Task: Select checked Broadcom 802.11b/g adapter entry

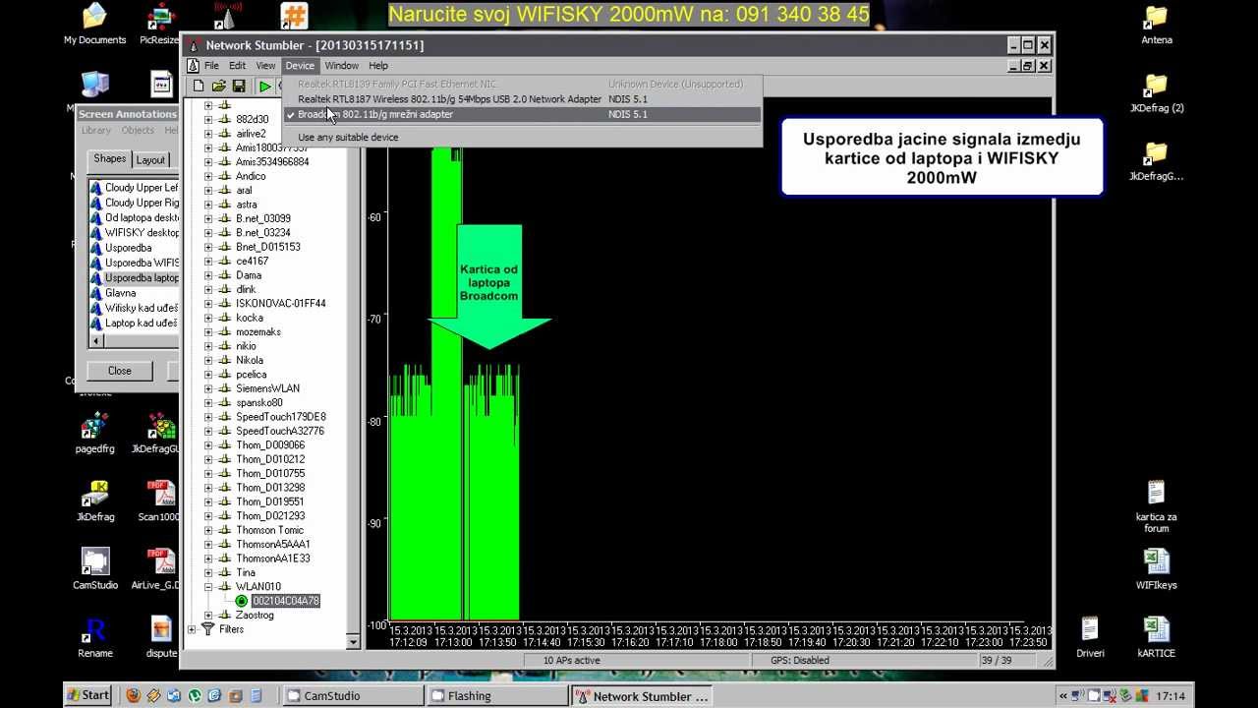Action: [522, 114]
